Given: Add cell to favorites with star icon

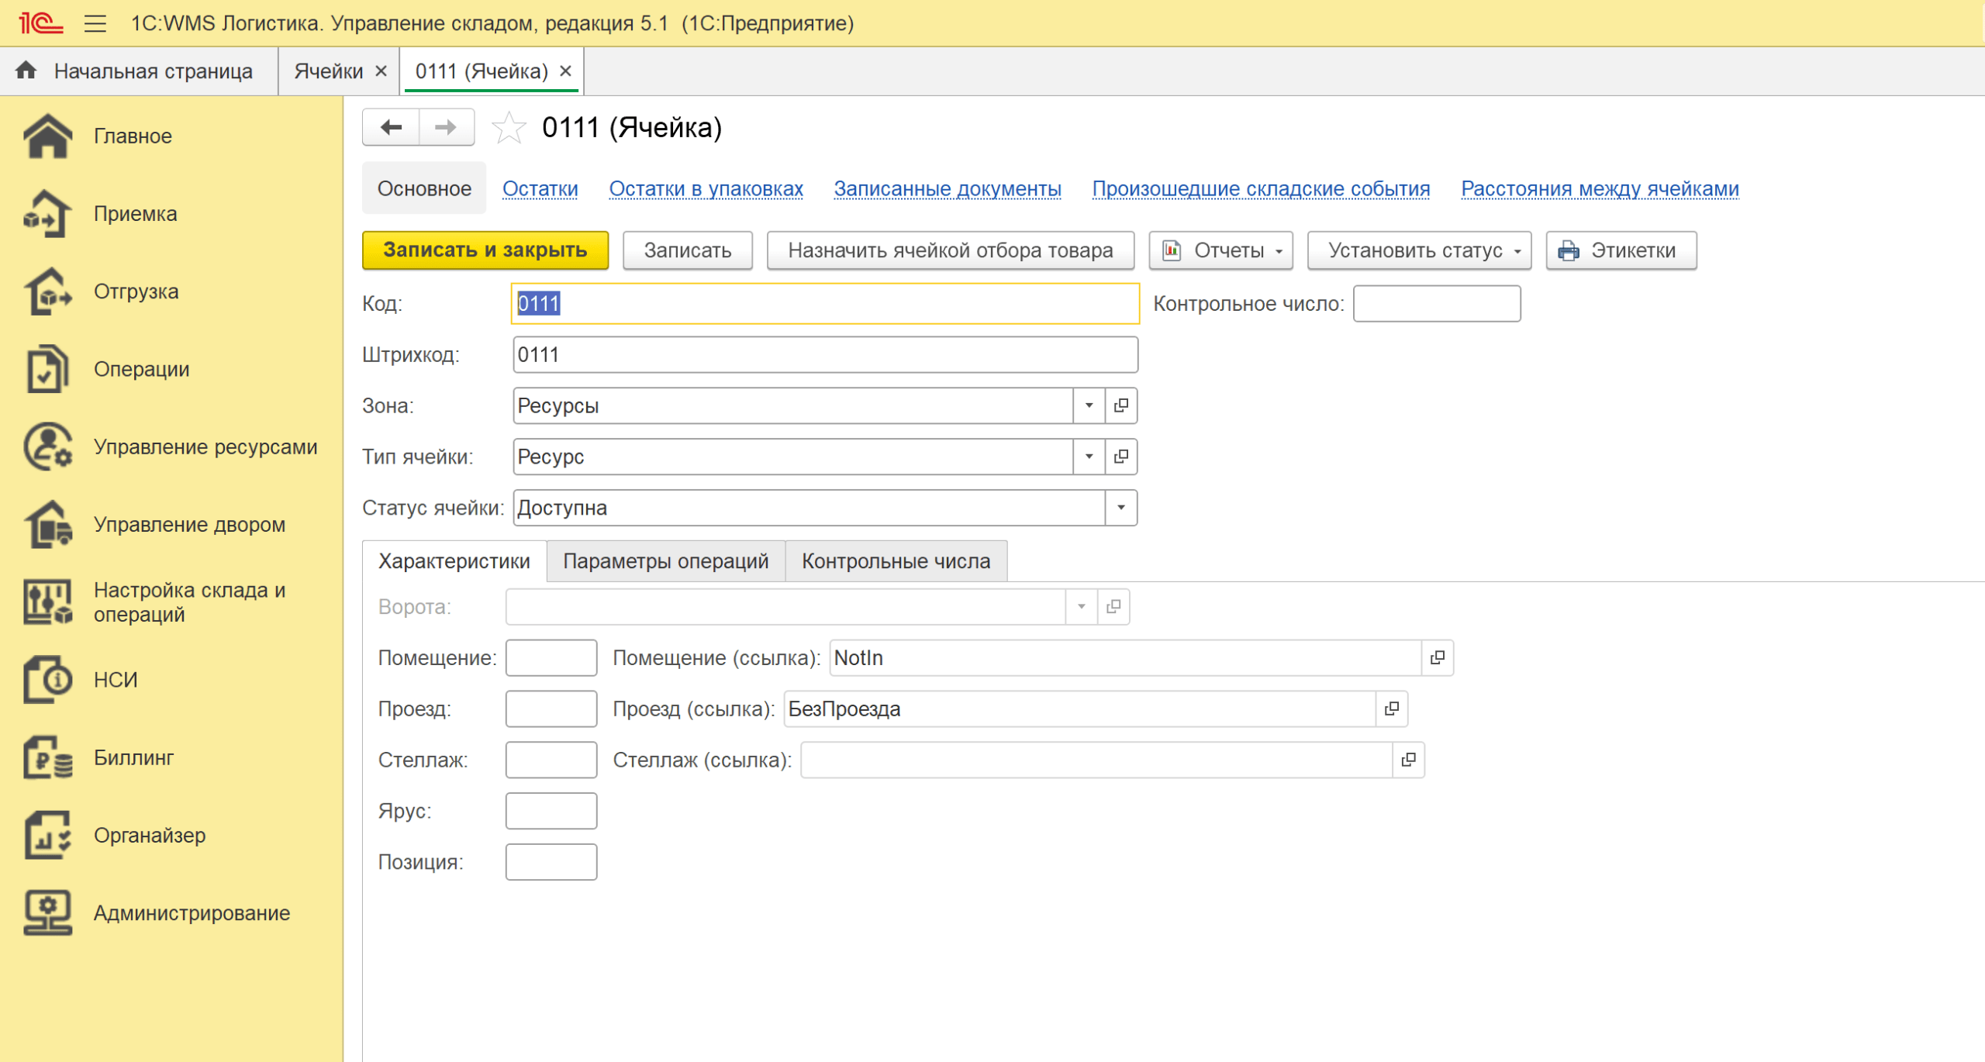Looking at the screenshot, I should point(509,128).
